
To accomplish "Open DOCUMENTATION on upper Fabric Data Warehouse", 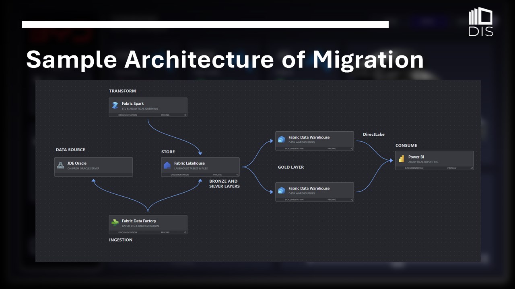I will (x=294, y=149).
